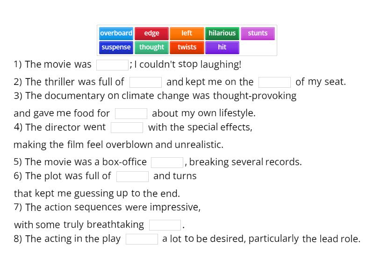Click the box-office blank in sentence 5
Image resolution: width=374 pixels, height=280 pixels.
click(x=167, y=161)
